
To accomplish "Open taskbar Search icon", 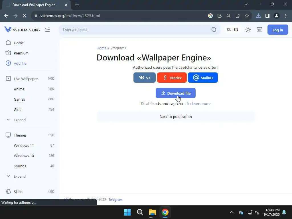I will (140, 212).
